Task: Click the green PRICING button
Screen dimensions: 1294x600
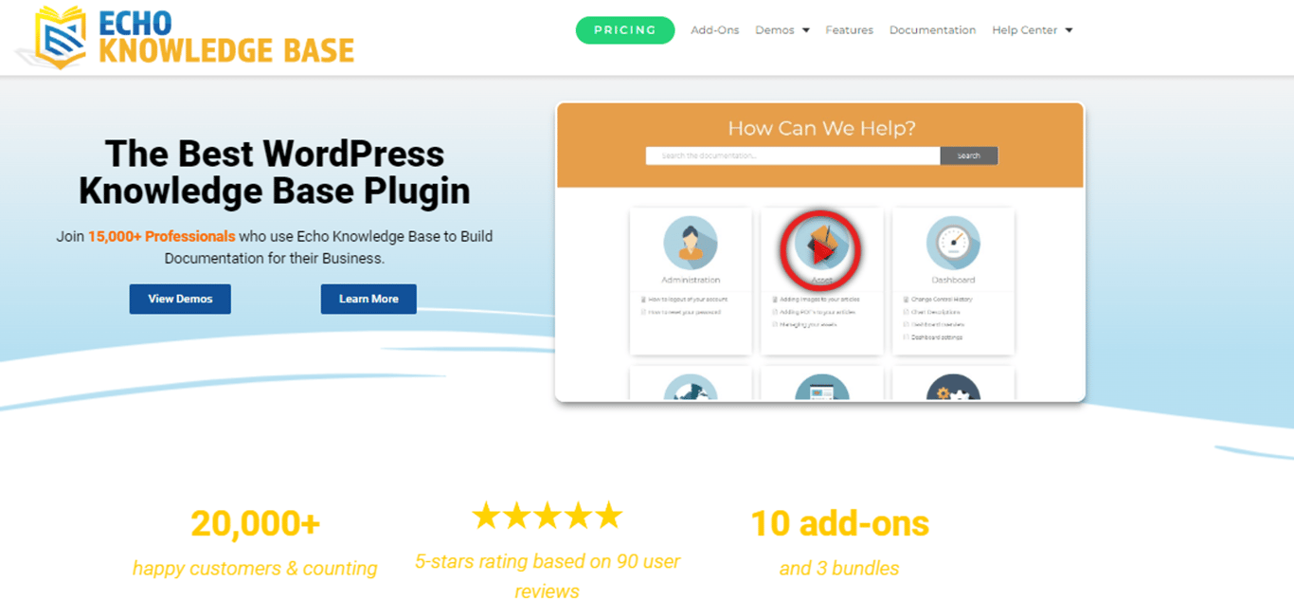Action: coord(625,30)
